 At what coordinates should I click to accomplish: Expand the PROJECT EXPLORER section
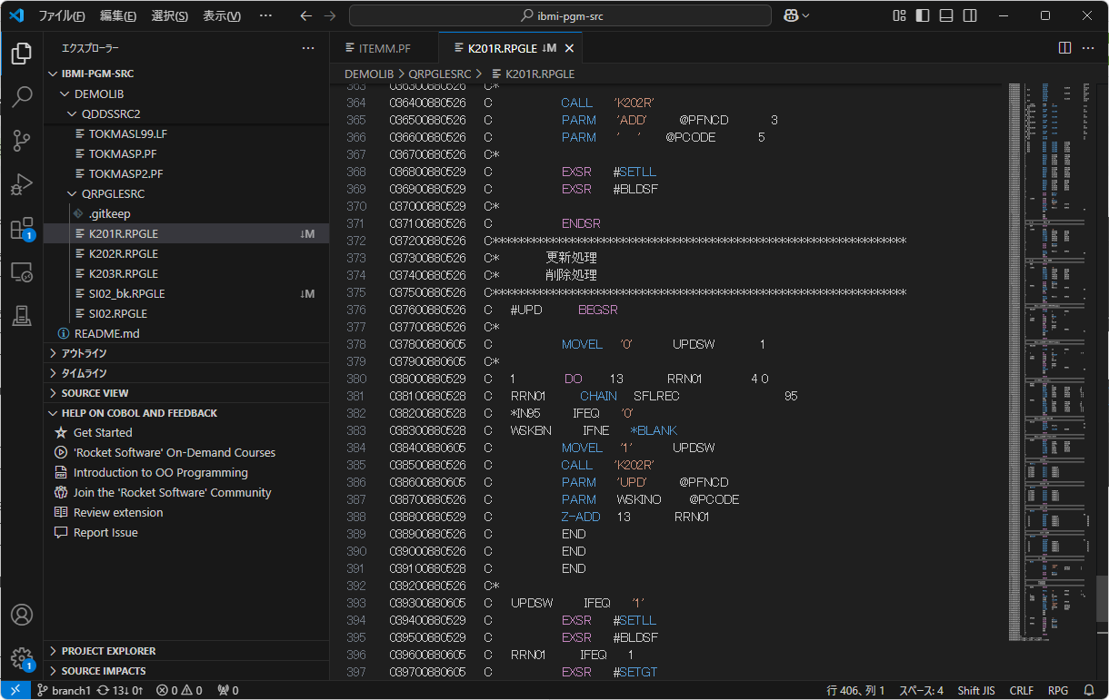186,651
